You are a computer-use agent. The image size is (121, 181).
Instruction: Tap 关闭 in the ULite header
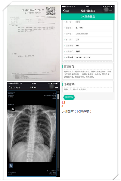(x=18, y=87)
